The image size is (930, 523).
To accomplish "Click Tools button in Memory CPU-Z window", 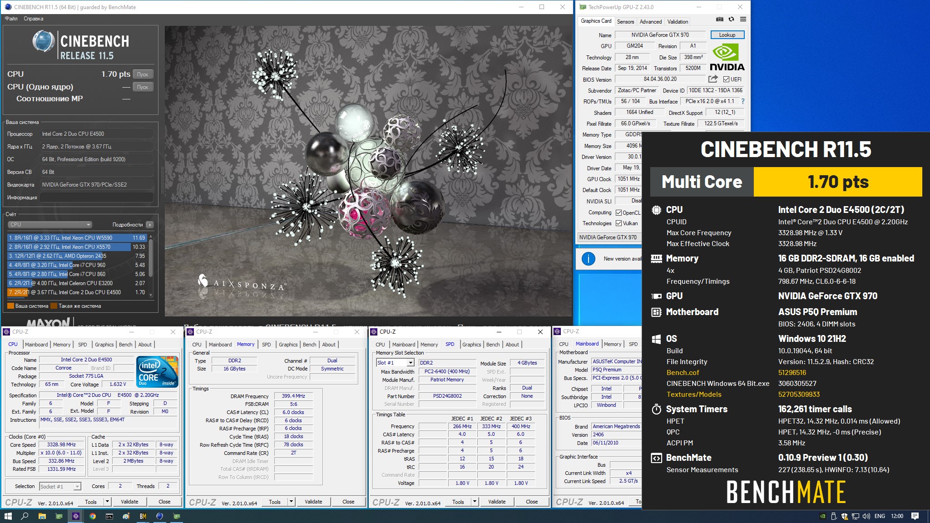I will click(x=275, y=502).
